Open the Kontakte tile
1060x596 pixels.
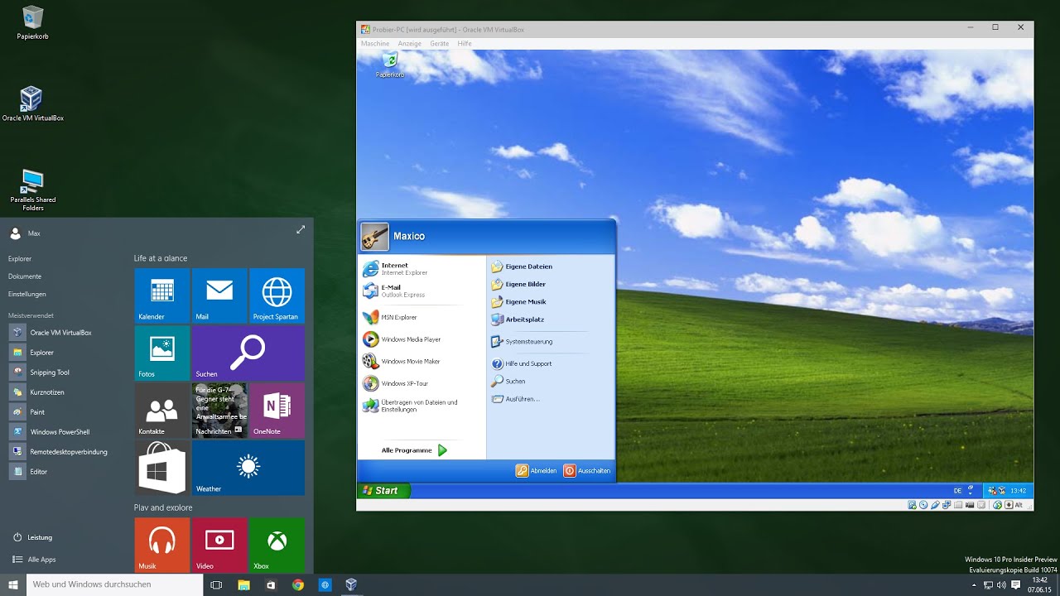162,410
